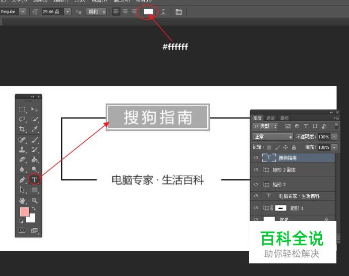Select the Clone Stamp tool
Image resolution: width=349 pixels, height=276 pixels.
click(22, 150)
